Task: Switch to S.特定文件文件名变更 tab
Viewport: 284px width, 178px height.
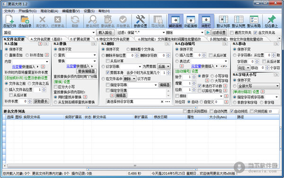Action: 113,39
